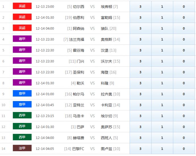Pick 3 in the 巴黎FC vs 图卢兹 row
The width and height of the screenshot is (196, 156).
(x=140, y=149)
